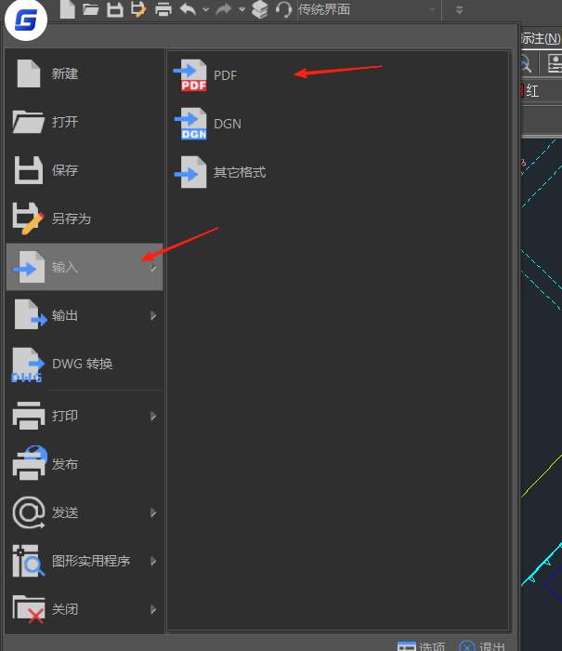The image size is (562, 651).
Task: Expand the 关闭 submenu arrow
Action: click(x=153, y=609)
